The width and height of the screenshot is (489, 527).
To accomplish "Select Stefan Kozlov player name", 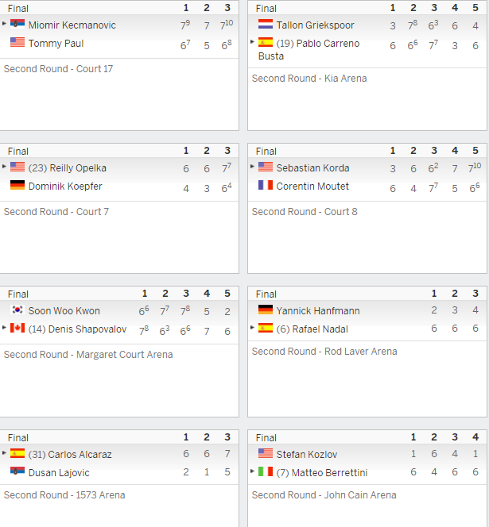I will pyautogui.click(x=307, y=455).
